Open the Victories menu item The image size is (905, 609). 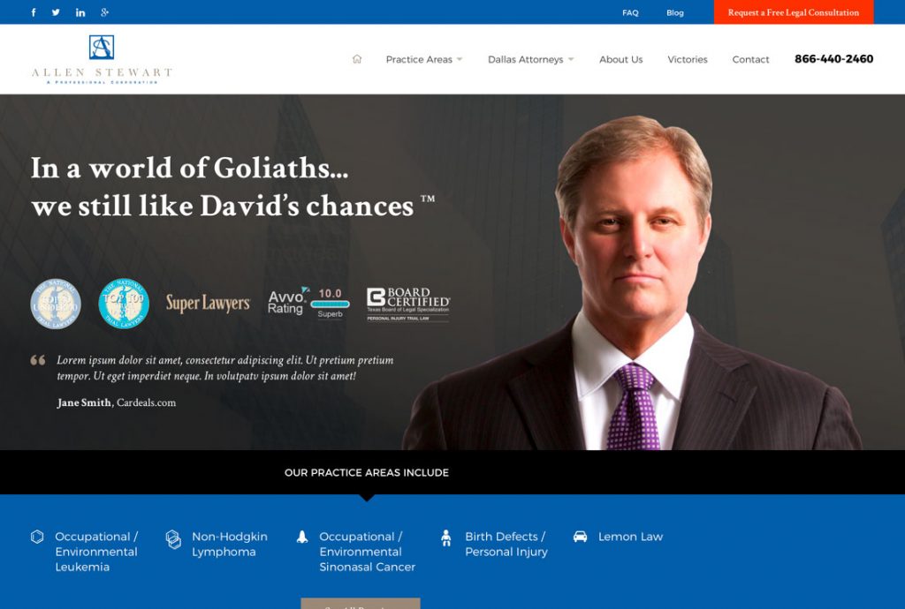pos(688,59)
